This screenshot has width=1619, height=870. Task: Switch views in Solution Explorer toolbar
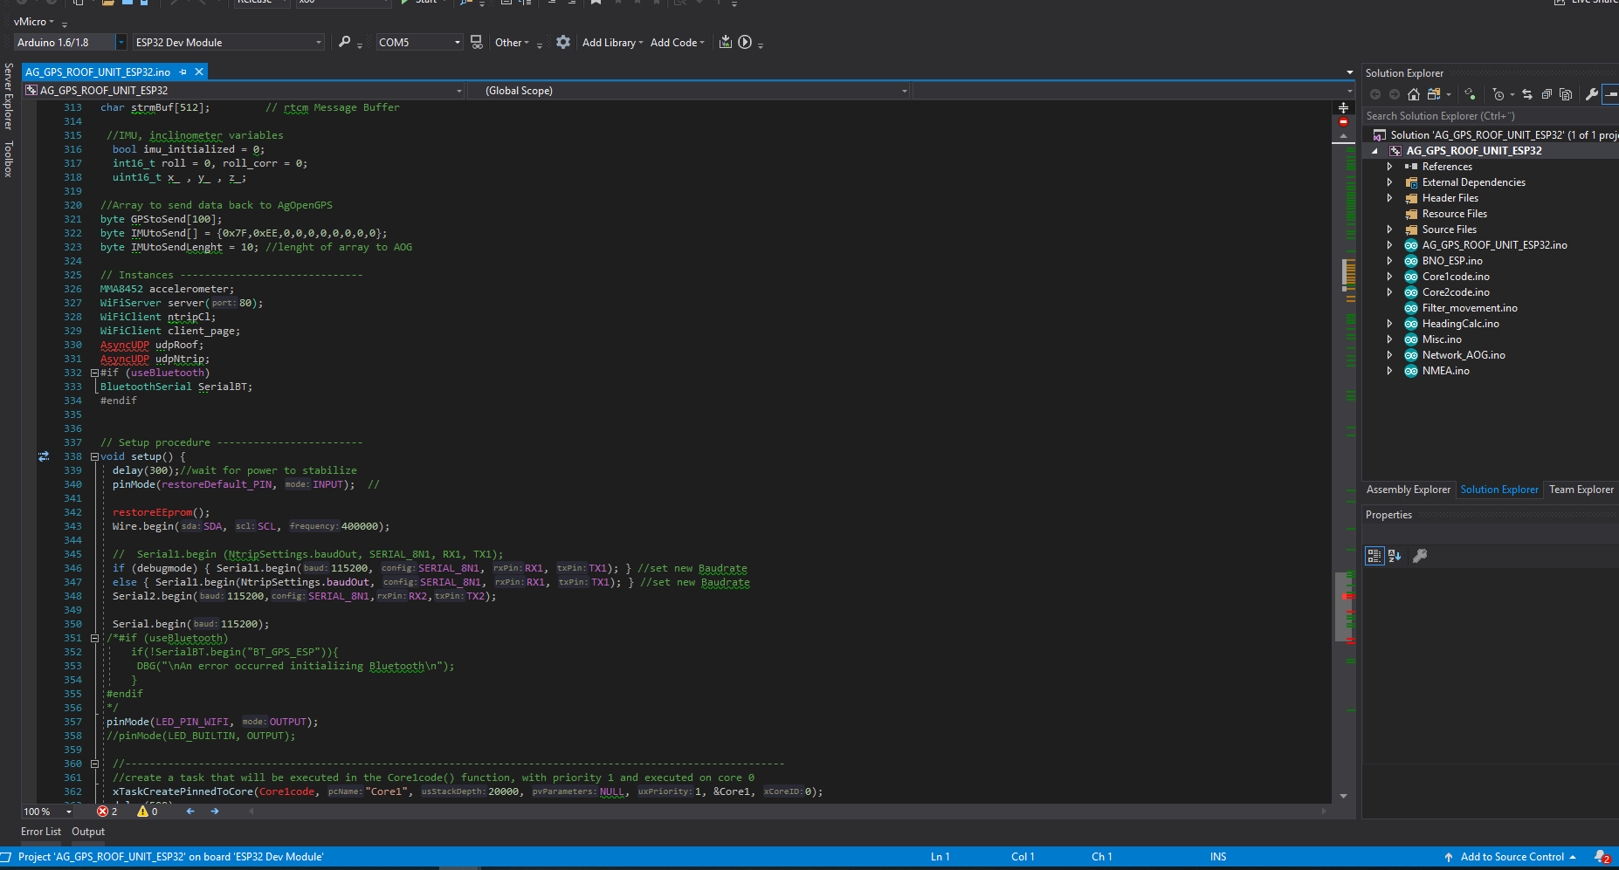tap(1435, 94)
